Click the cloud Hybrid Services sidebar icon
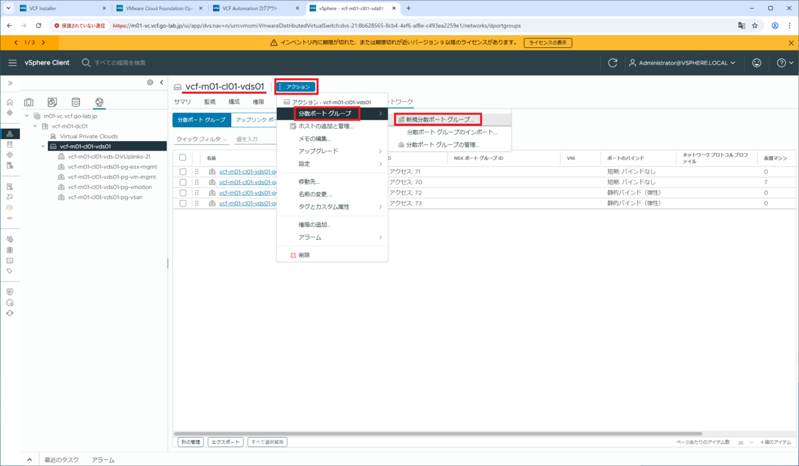The height and width of the screenshot is (466, 799). coord(9,207)
